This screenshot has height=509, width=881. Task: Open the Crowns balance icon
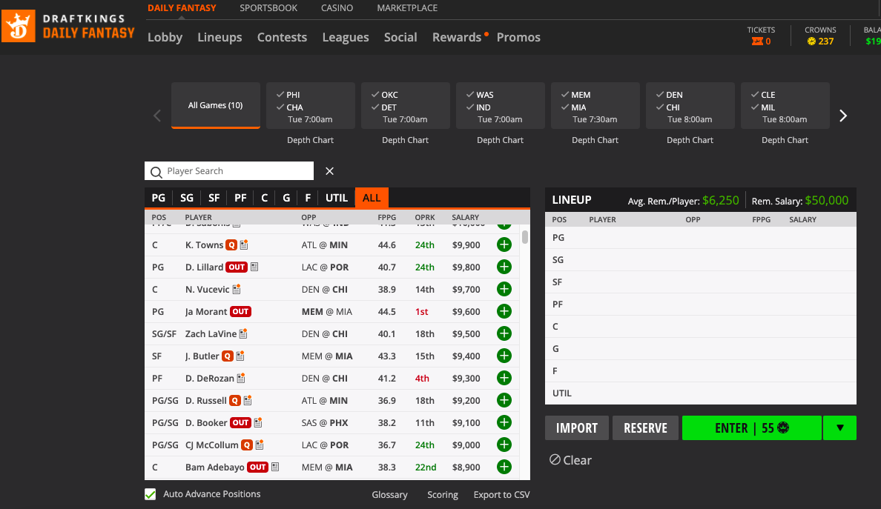(812, 41)
